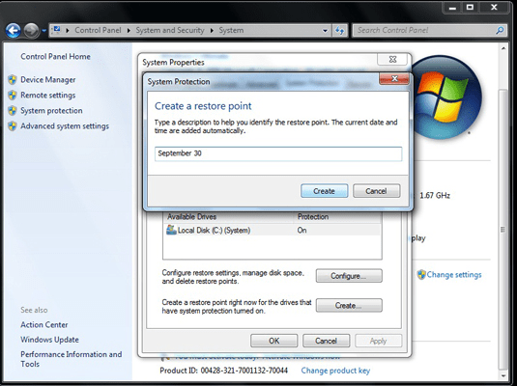The image size is (517, 386).
Task: Open recent pages dropdown next to Forward
Action: 44,31
